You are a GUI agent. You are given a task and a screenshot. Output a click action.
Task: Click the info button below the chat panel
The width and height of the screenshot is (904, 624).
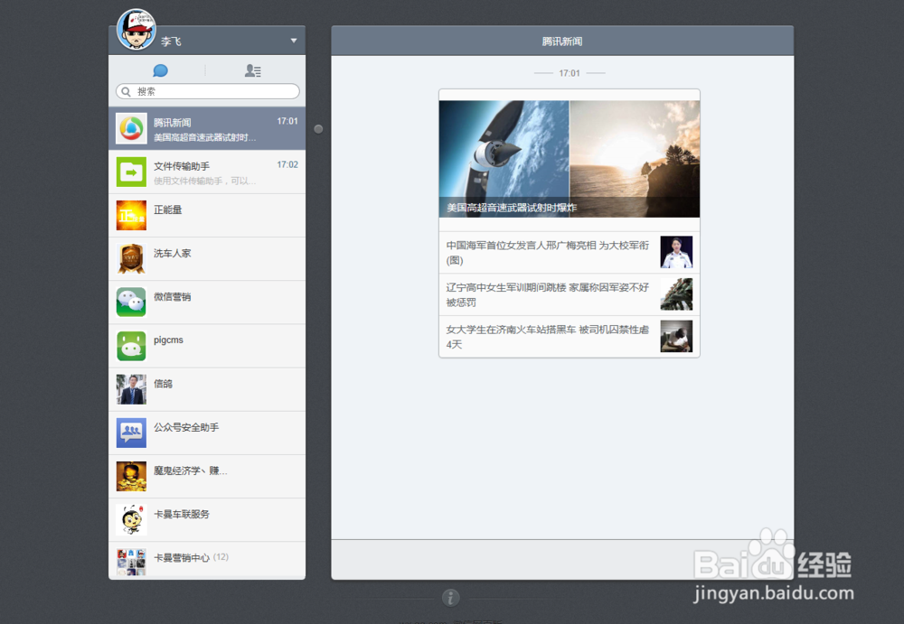[450, 597]
